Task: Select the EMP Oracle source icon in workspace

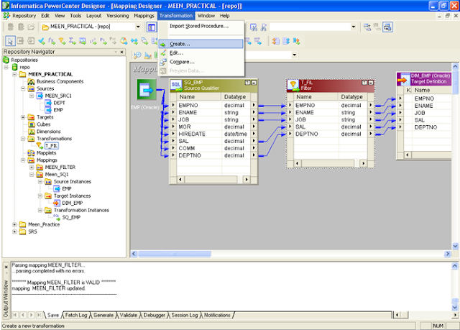Action: [x=147, y=89]
